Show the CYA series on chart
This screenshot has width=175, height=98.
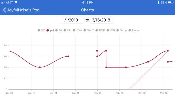click(x=77, y=30)
